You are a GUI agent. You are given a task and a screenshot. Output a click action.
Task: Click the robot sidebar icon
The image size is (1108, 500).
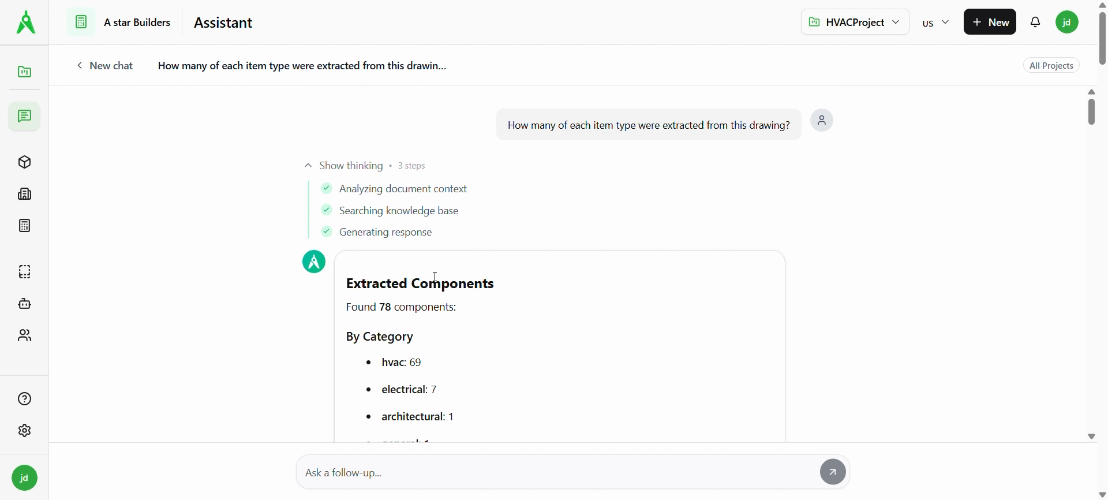[x=25, y=304]
